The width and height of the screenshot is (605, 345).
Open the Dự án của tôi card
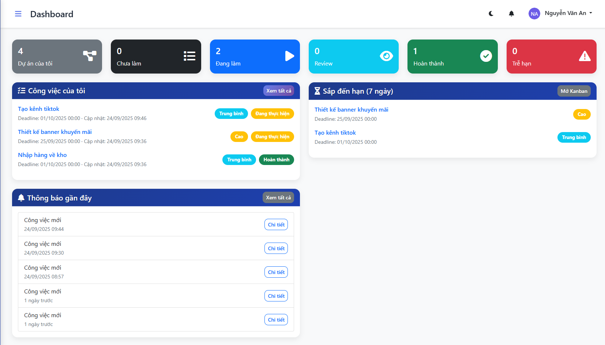(x=57, y=56)
